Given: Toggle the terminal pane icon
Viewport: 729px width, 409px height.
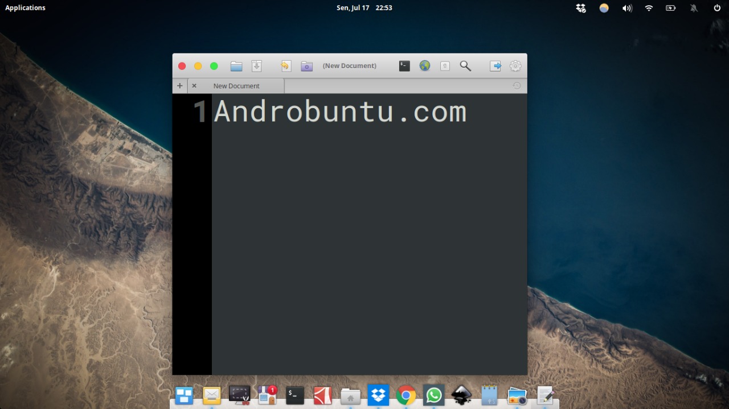Looking at the screenshot, I should [x=404, y=65].
